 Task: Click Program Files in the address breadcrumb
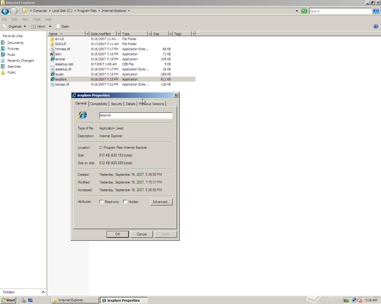(87, 11)
